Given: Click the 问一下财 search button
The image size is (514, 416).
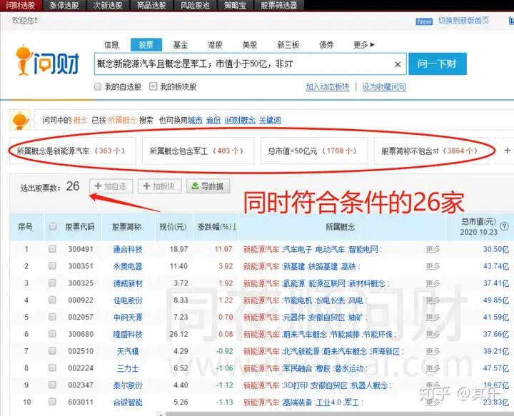Looking at the screenshot, I should tap(438, 64).
